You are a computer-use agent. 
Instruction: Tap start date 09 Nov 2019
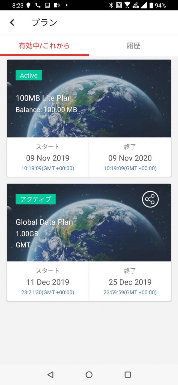(48, 158)
